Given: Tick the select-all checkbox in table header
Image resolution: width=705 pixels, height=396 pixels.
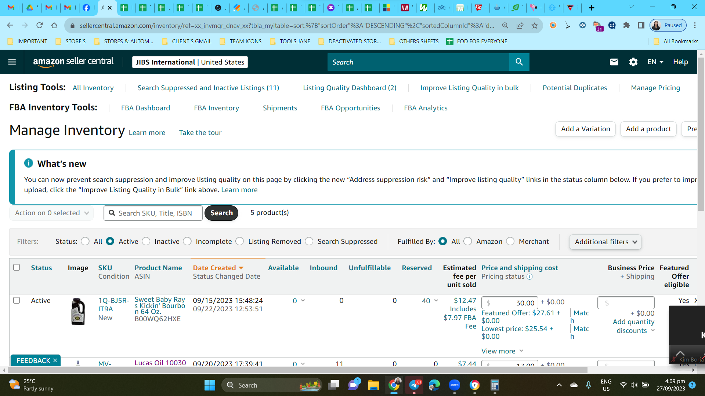Looking at the screenshot, I should tap(17, 267).
